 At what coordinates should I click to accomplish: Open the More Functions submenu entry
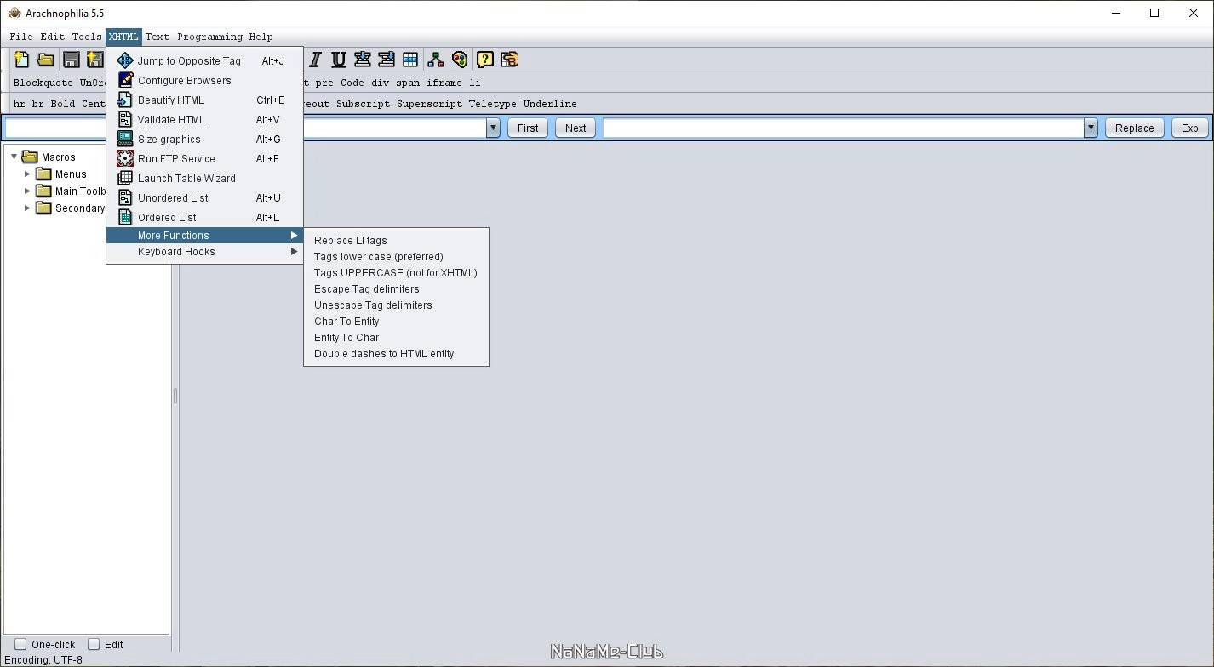click(204, 235)
